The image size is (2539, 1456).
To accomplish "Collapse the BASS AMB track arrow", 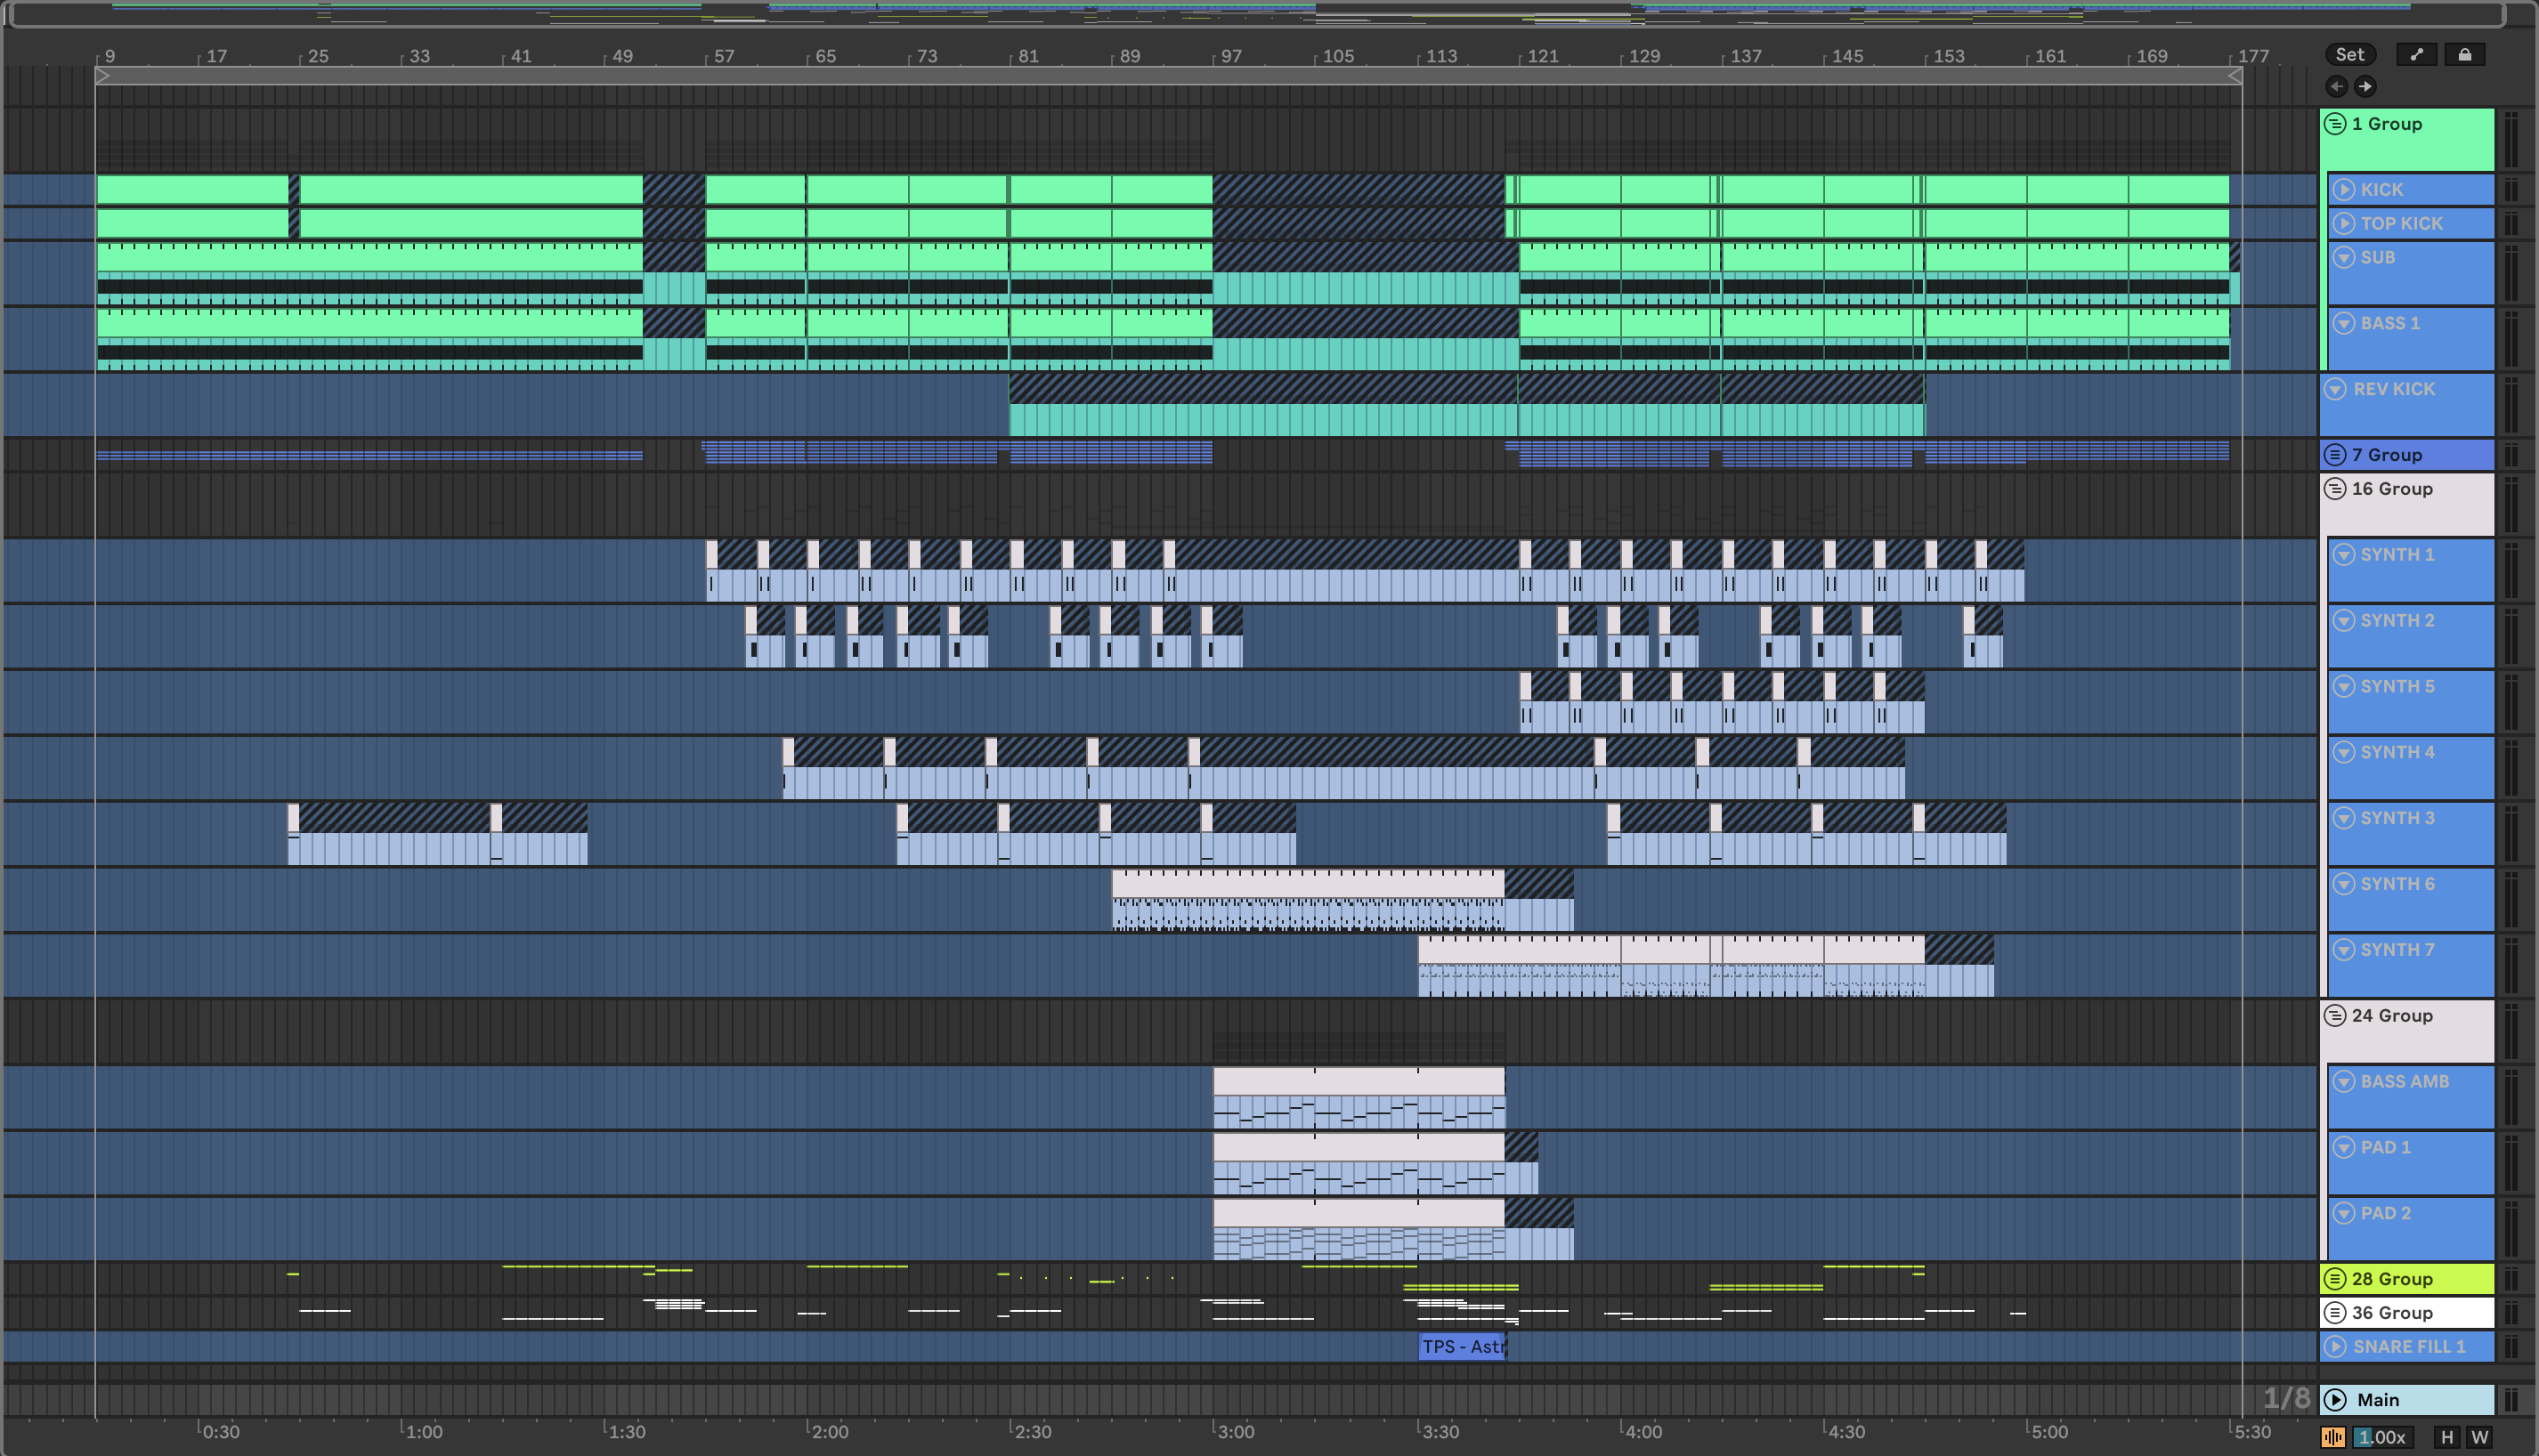I will tap(2344, 1082).
